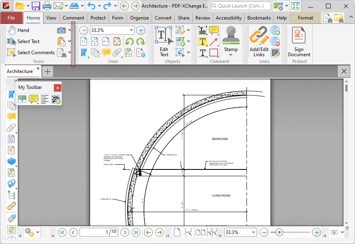Click the Fit Page icon in the ribbon
The width and height of the screenshot is (355, 244).
click(x=95, y=41)
